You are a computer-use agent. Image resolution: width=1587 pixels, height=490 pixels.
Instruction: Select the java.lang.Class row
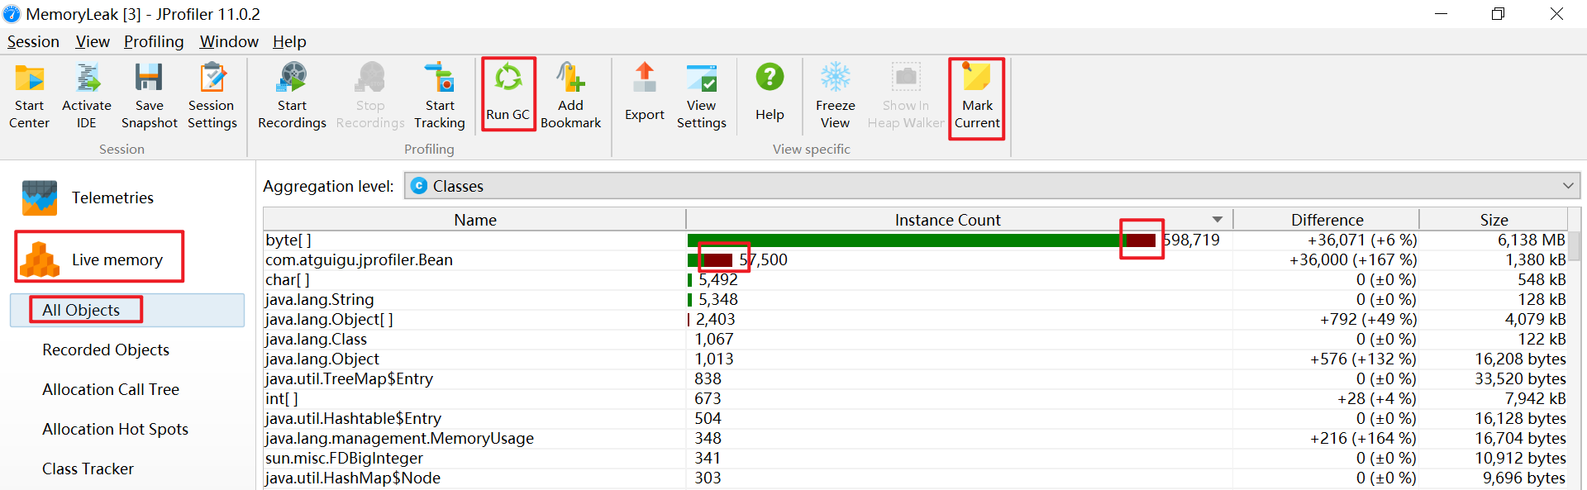coord(915,339)
